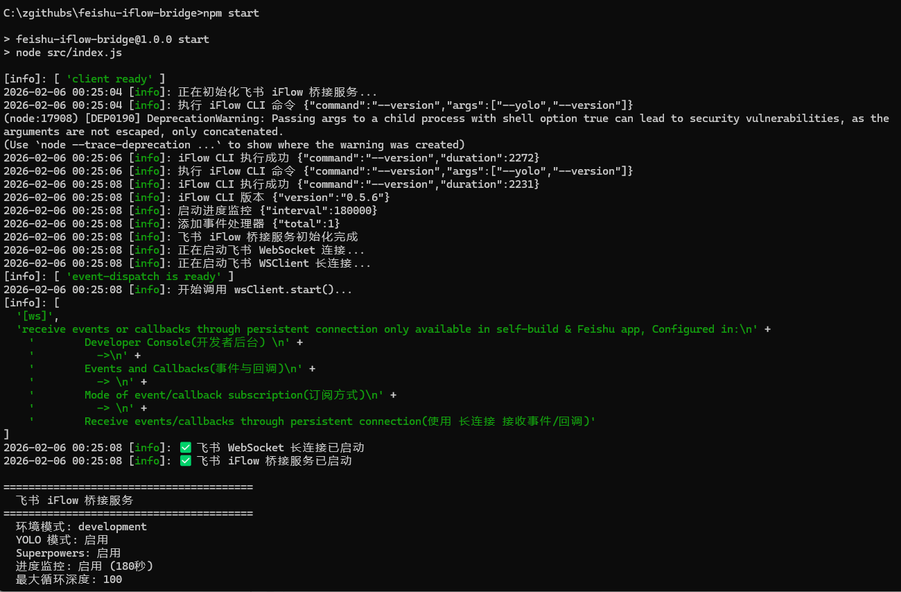Click the "development" environment mode value
Screen dimensions: 901x592
(x=112, y=527)
